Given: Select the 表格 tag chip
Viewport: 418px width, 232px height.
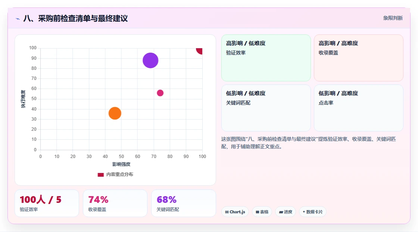Looking at the screenshot, I should click(x=262, y=212).
